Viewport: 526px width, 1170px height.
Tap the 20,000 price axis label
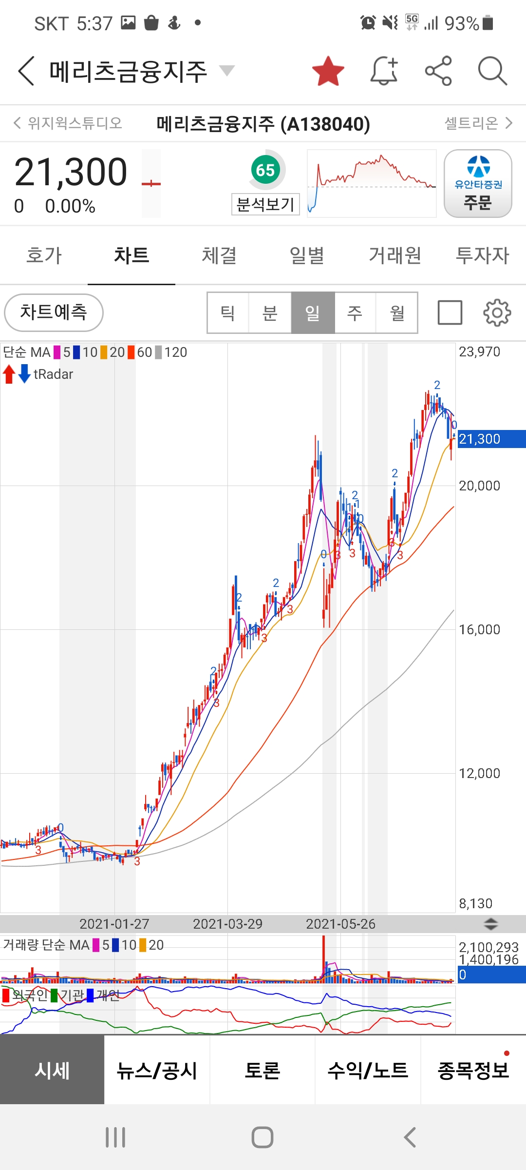click(480, 486)
